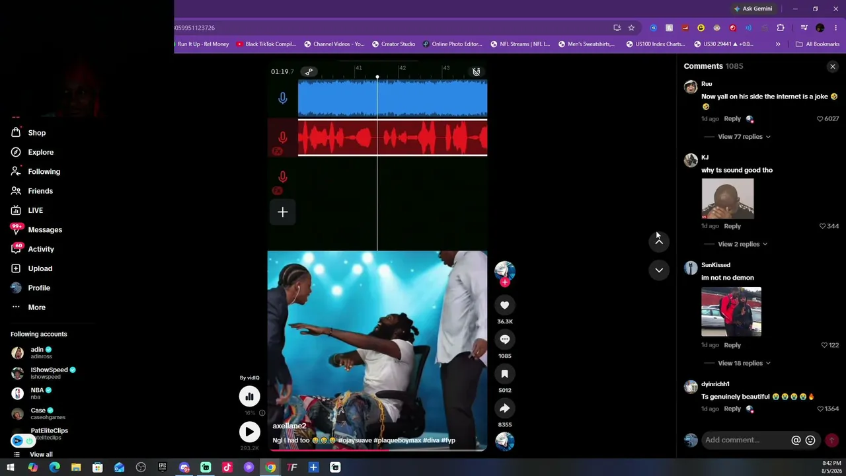The width and height of the screenshot is (846, 476).
Task: Open KJ's comment image thumbnail
Action: 728,198
